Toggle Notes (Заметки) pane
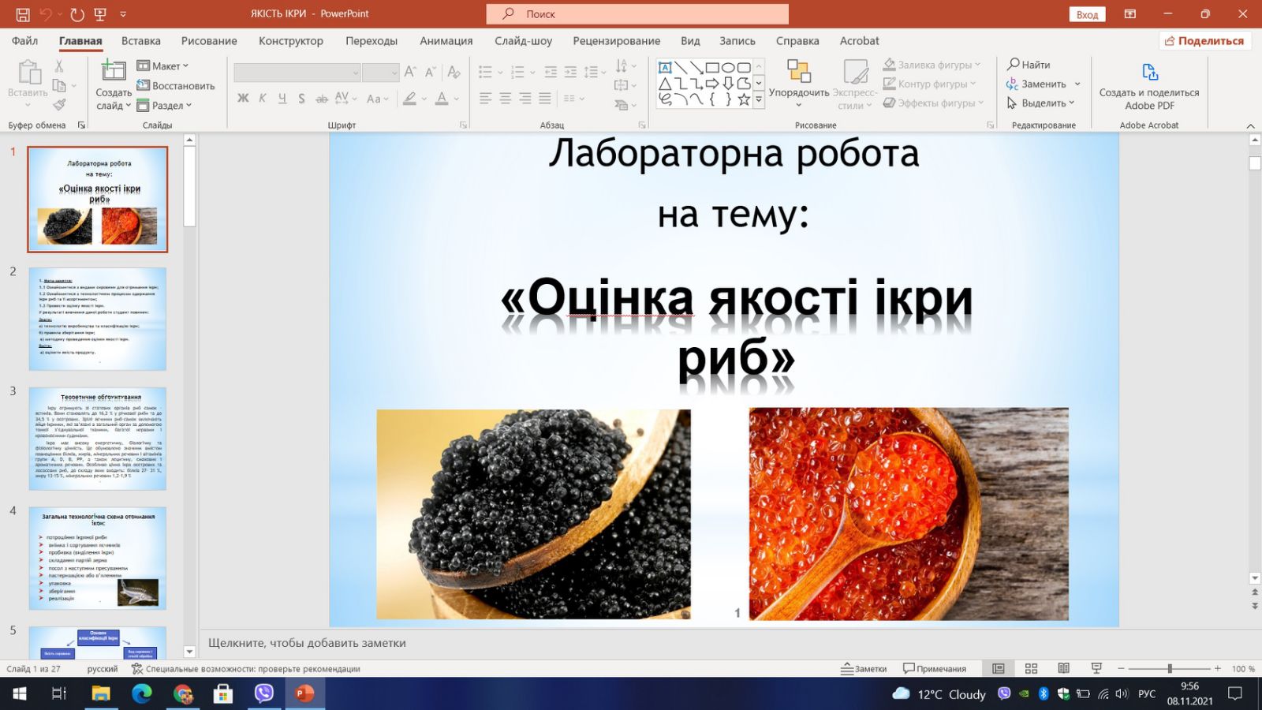Viewport: 1262px width, 710px height. pyautogui.click(x=864, y=669)
